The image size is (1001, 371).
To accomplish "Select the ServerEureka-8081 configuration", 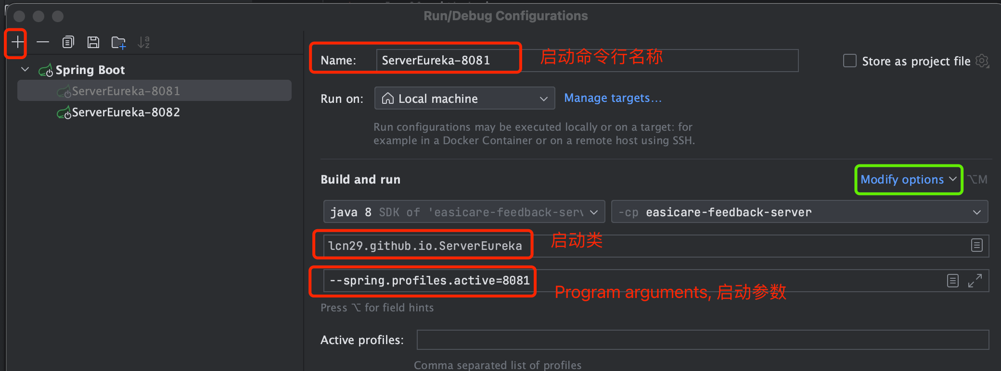I will tap(154, 91).
